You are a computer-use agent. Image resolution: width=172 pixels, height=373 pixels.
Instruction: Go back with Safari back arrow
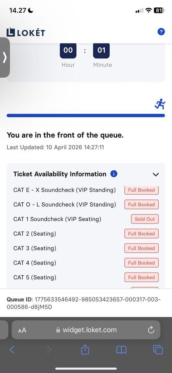point(12,350)
